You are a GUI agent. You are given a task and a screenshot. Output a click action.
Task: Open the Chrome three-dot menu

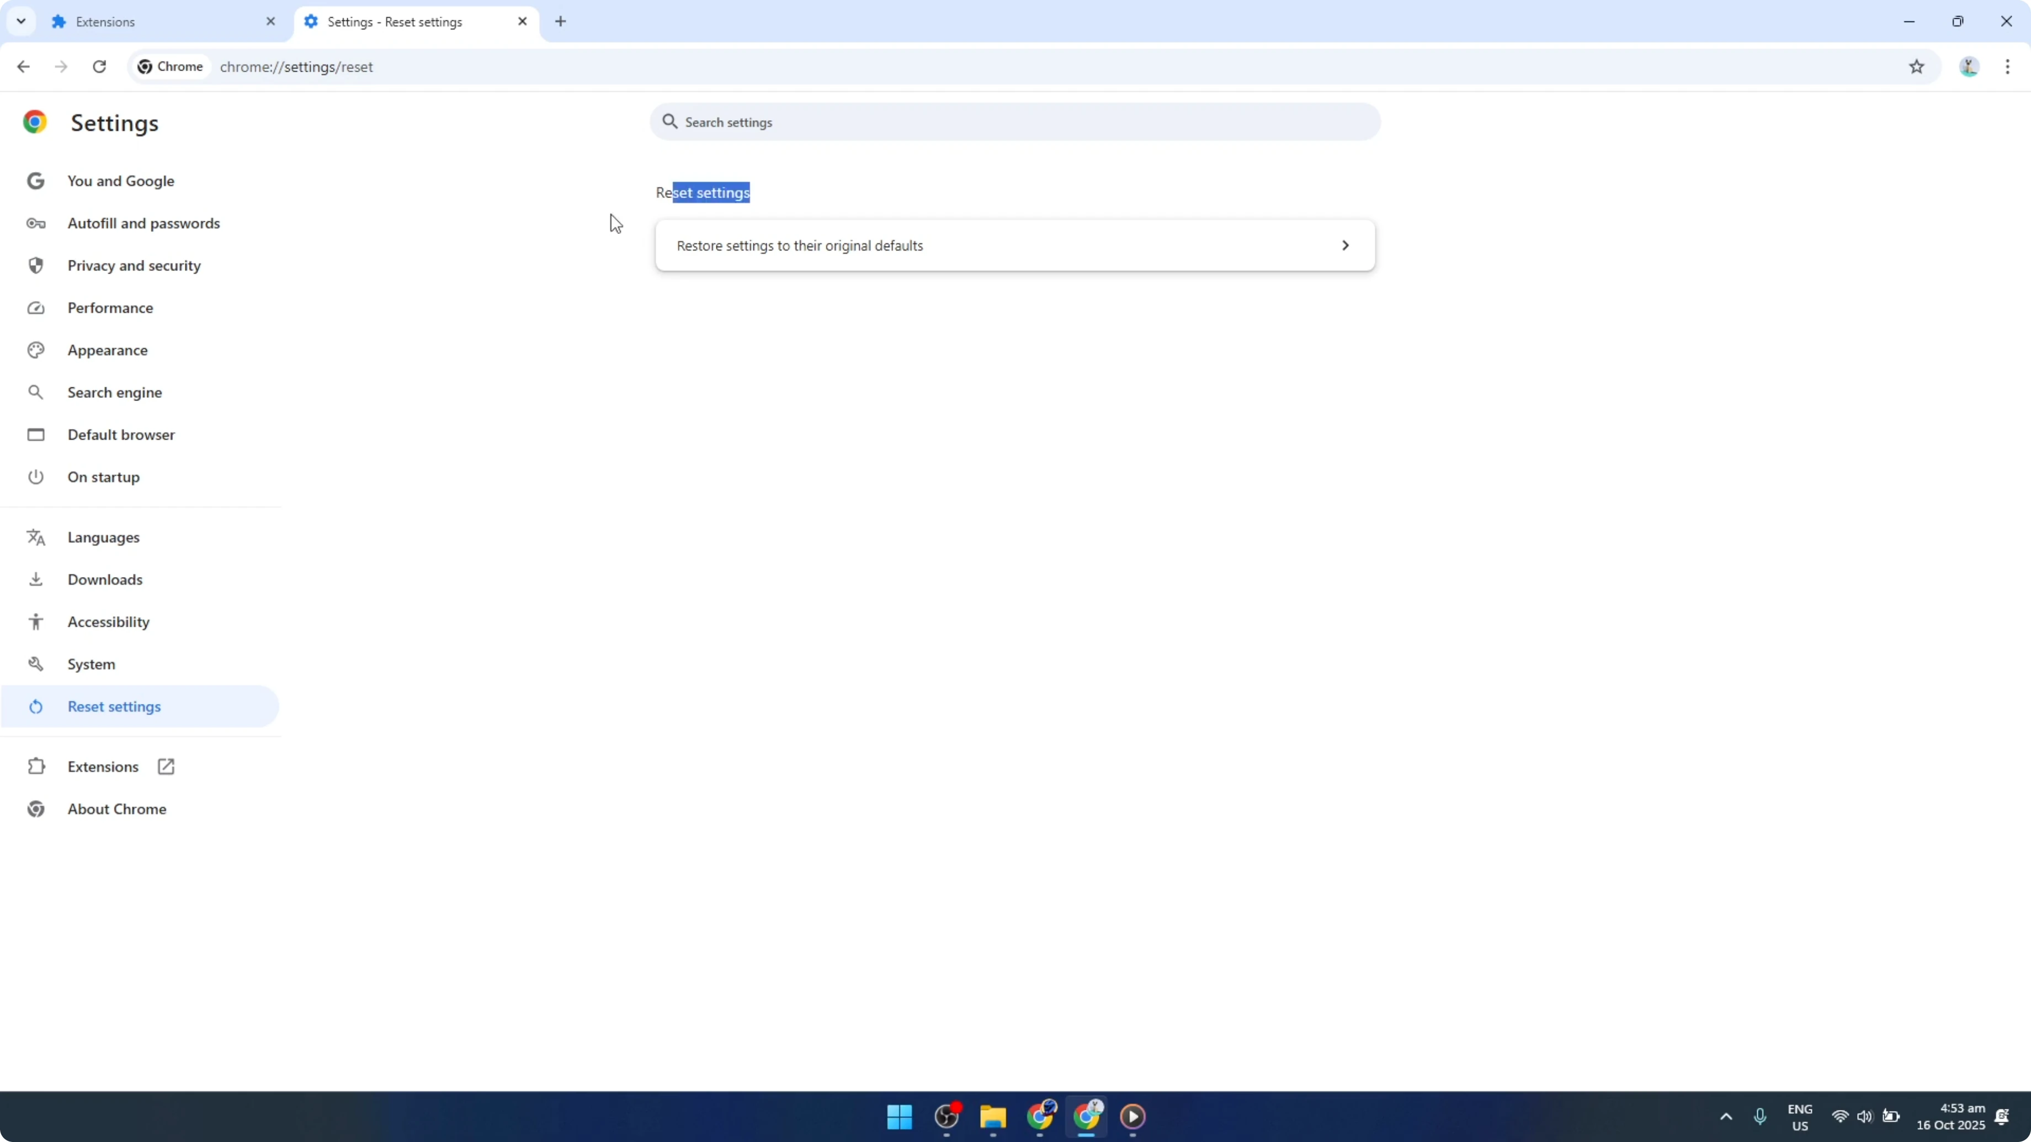tap(2008, 67)
